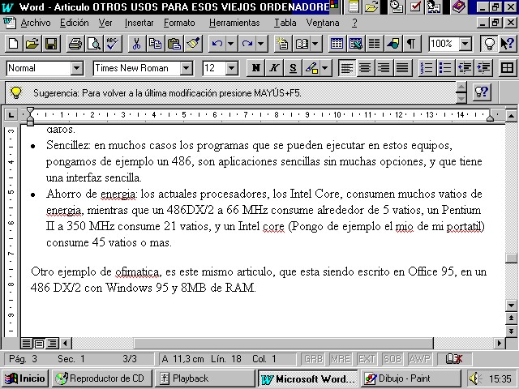Click the SOB overtype status indicator
This screenshot has height=389, width=519.
tap(392, 359)
